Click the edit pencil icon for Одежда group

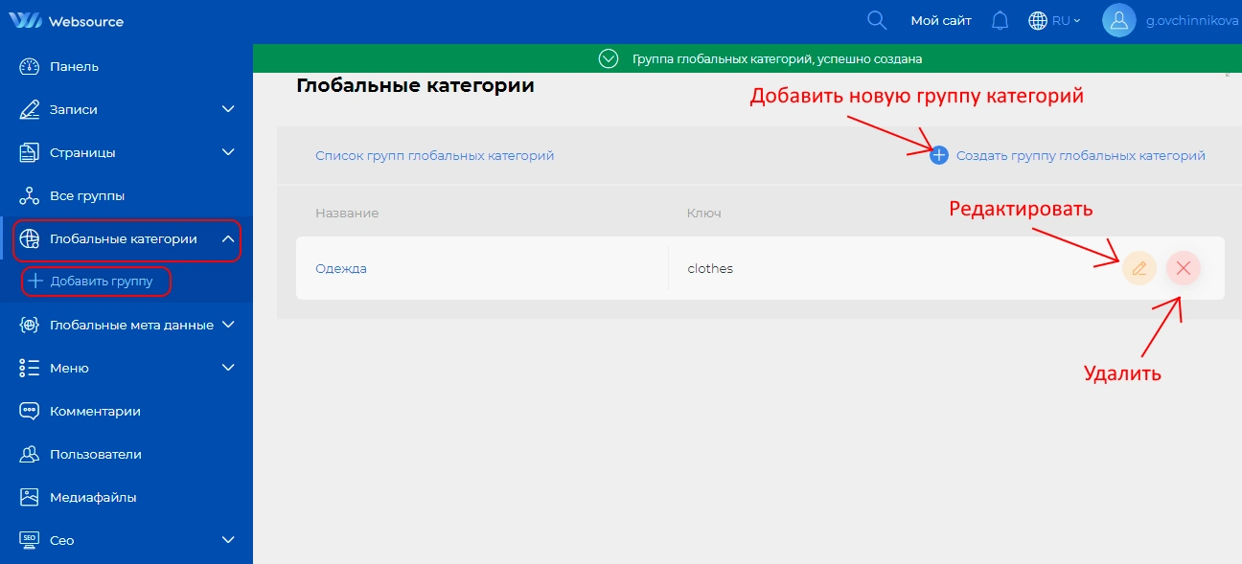pos(1138,268)
